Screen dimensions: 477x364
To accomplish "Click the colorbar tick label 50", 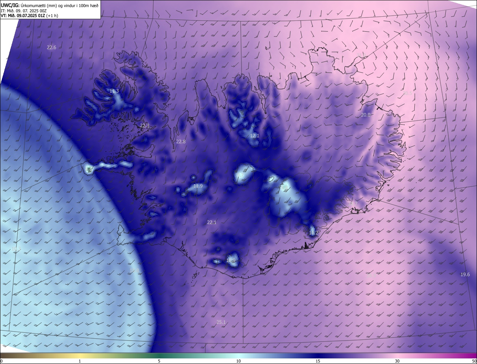I will pos(474,361).
